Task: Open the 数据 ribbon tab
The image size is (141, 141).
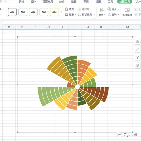Action: [x=74, y=2]
